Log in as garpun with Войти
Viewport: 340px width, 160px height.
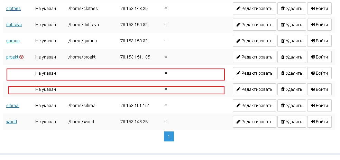319,41
